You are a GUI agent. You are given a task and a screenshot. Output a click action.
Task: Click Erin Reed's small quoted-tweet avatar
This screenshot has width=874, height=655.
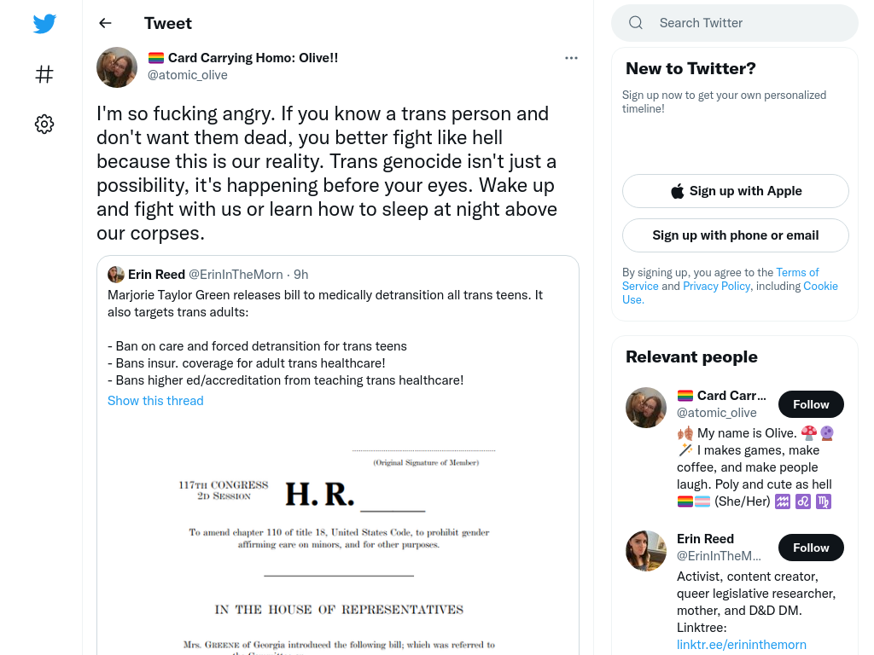click(x=116, y=275)
